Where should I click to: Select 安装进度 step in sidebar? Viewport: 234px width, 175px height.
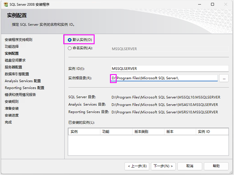[x=12, y=115]
